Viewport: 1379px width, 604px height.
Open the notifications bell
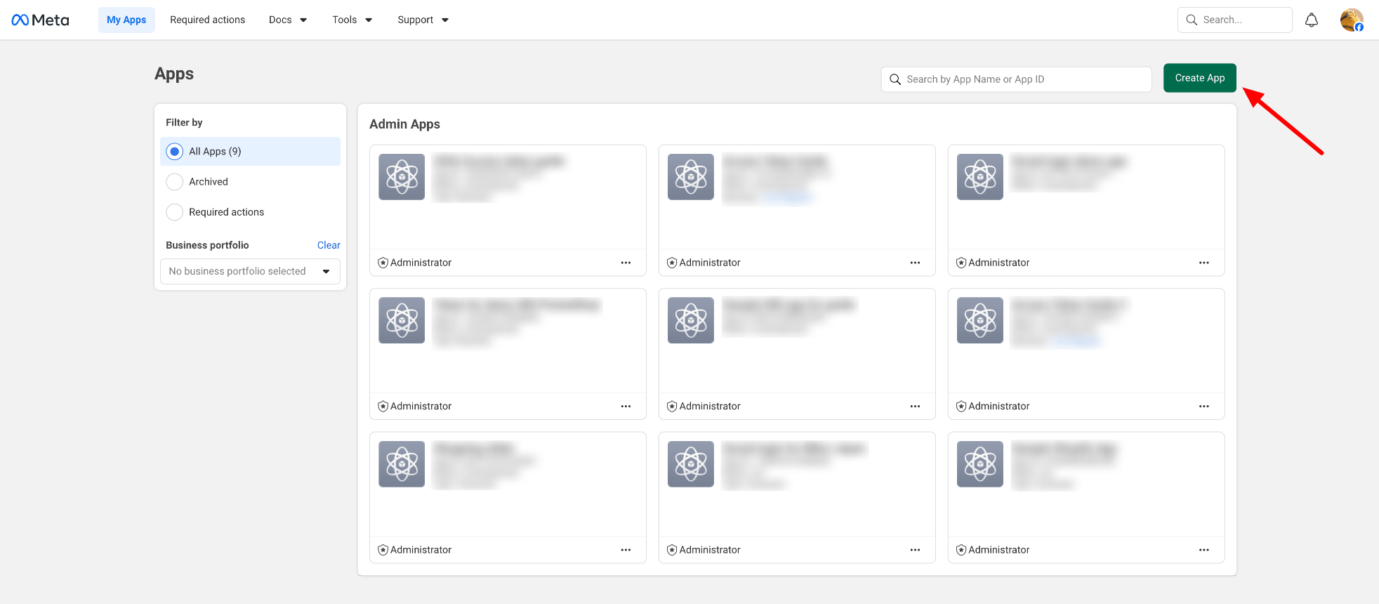point(1311,20)
